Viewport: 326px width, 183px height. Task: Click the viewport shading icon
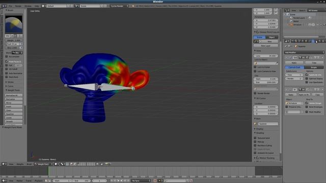pos(57,164)
